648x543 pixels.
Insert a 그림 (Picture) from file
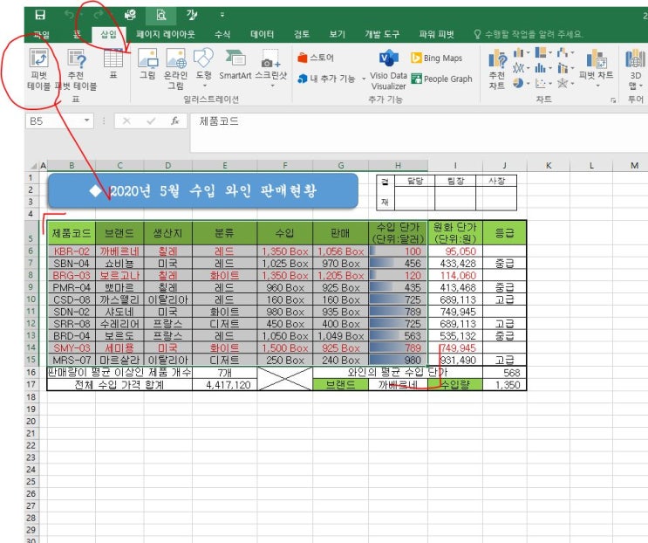point(147,65)
